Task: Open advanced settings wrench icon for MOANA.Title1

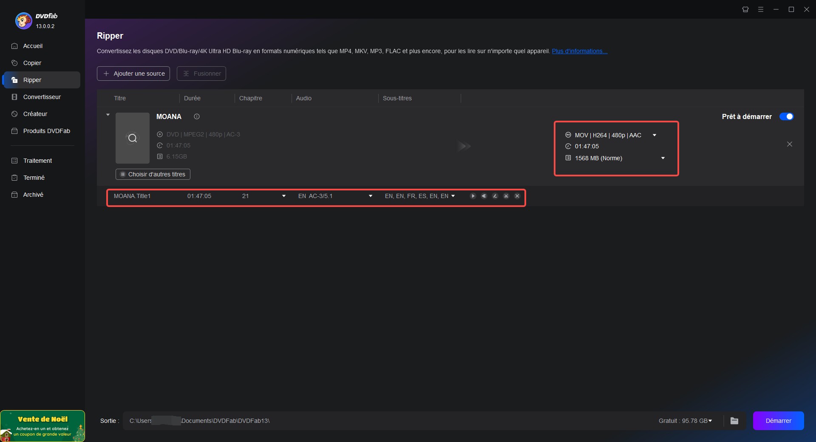Action: 484,196
